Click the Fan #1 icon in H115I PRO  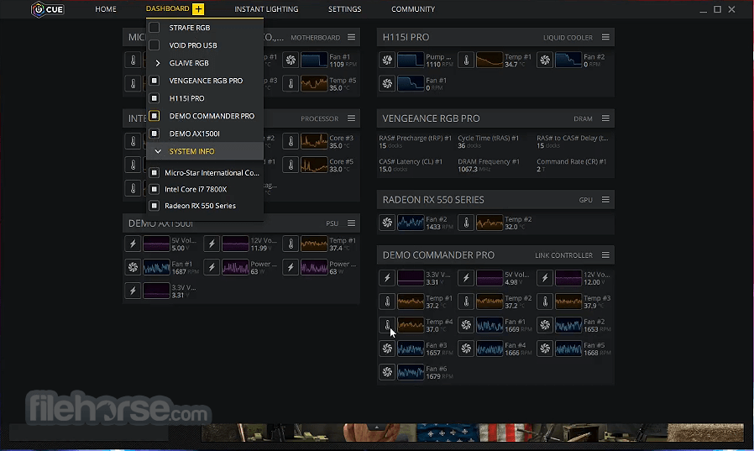[387, 84]
